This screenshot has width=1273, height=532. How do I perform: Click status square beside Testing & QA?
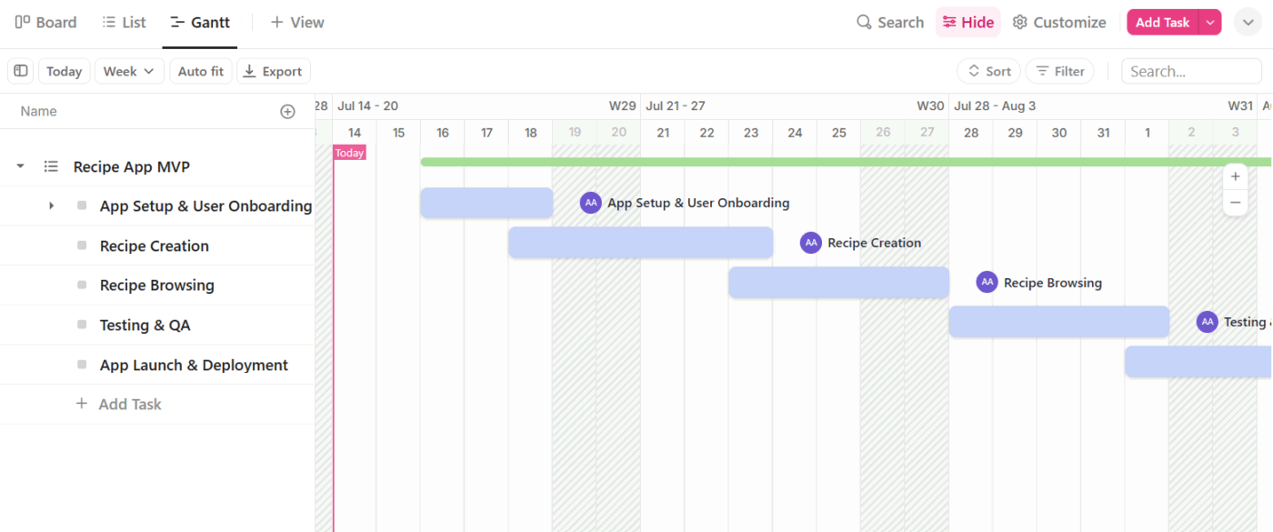click(82, 325)
